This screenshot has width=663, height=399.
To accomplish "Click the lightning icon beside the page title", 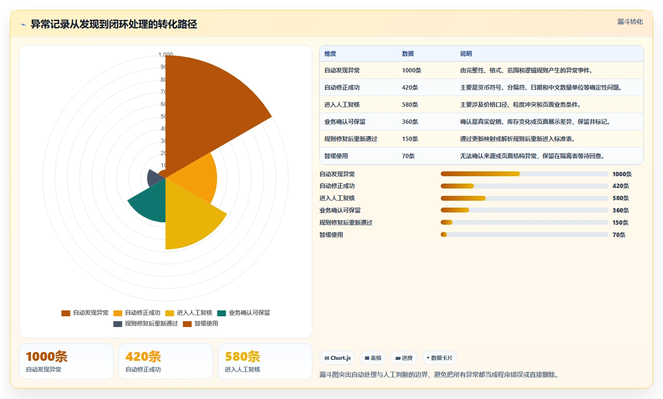I will (x=24, y=24).
